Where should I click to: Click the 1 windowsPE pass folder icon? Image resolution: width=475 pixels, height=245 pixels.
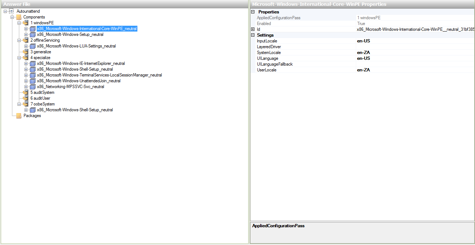pos(25,23)
